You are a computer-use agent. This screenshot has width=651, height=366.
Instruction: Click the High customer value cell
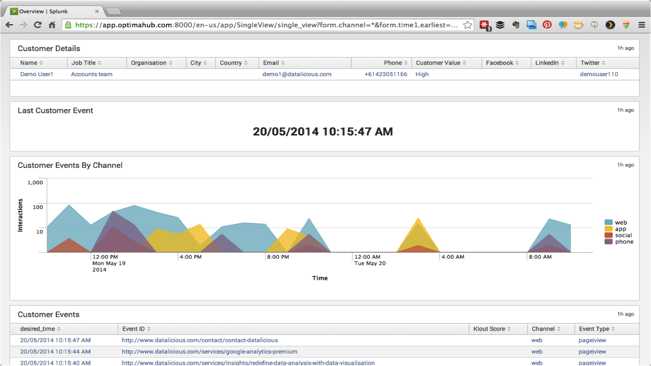pyautogui.click(x=422, y=74)
